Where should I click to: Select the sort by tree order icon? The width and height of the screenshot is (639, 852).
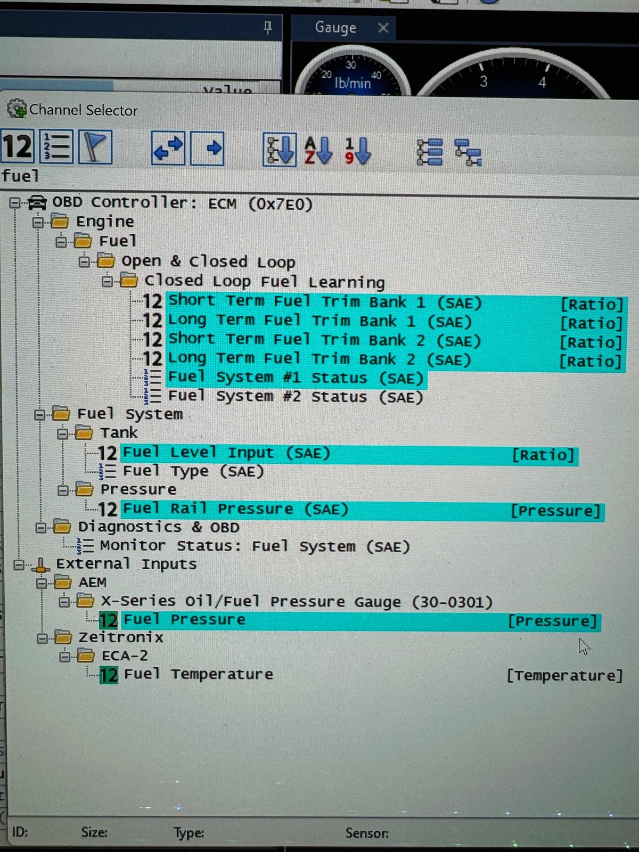click(x=280, y=150)
